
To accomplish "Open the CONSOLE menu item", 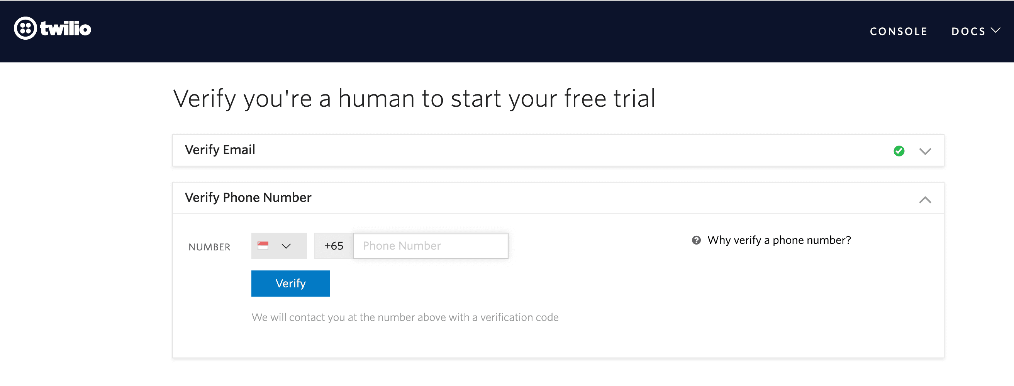I will (x=898, y=32).
